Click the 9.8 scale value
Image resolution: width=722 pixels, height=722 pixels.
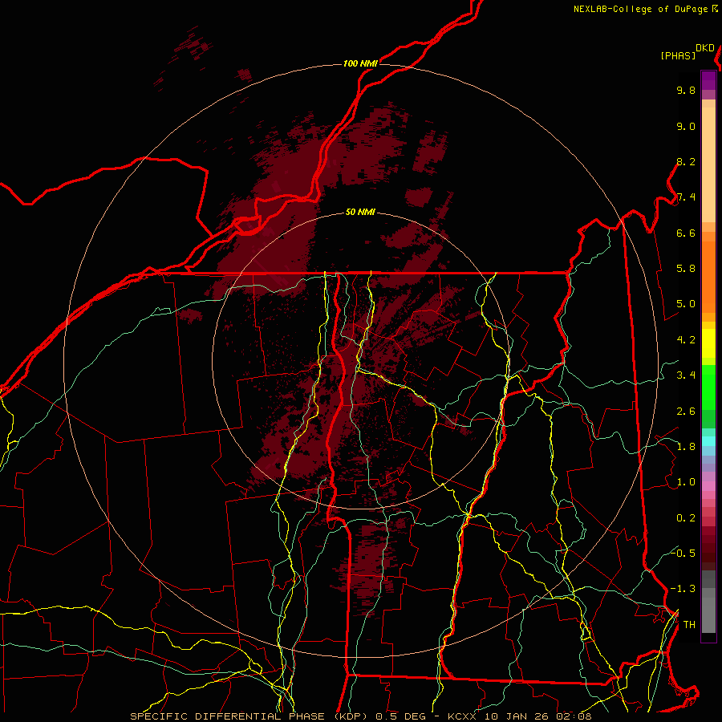pyautogui.click(x=686, y=91)
